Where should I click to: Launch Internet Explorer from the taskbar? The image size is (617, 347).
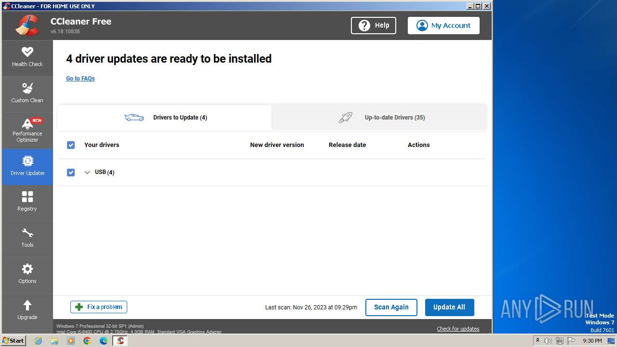pos(38,341)
